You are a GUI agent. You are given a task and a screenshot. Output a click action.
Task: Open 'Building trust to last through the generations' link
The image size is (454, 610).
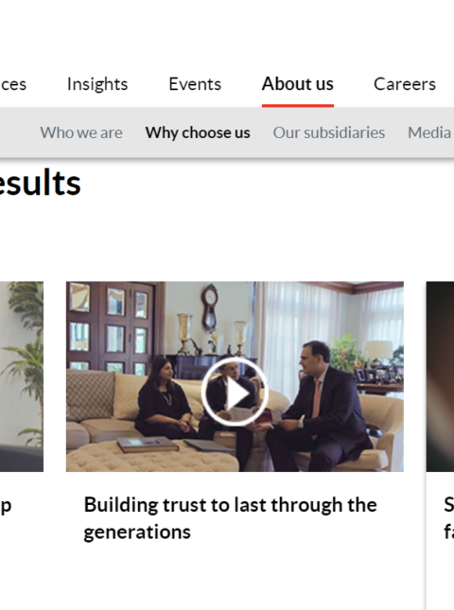[230, 518]
